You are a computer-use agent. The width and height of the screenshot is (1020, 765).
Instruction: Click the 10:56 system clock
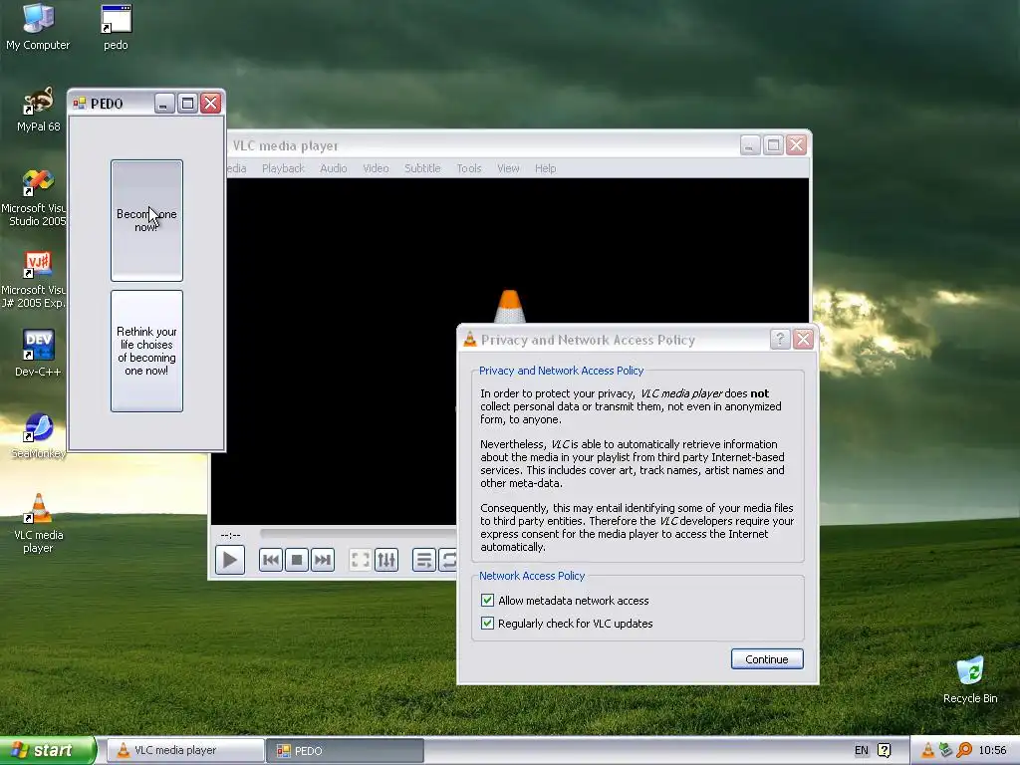click(x=992, y=750)
